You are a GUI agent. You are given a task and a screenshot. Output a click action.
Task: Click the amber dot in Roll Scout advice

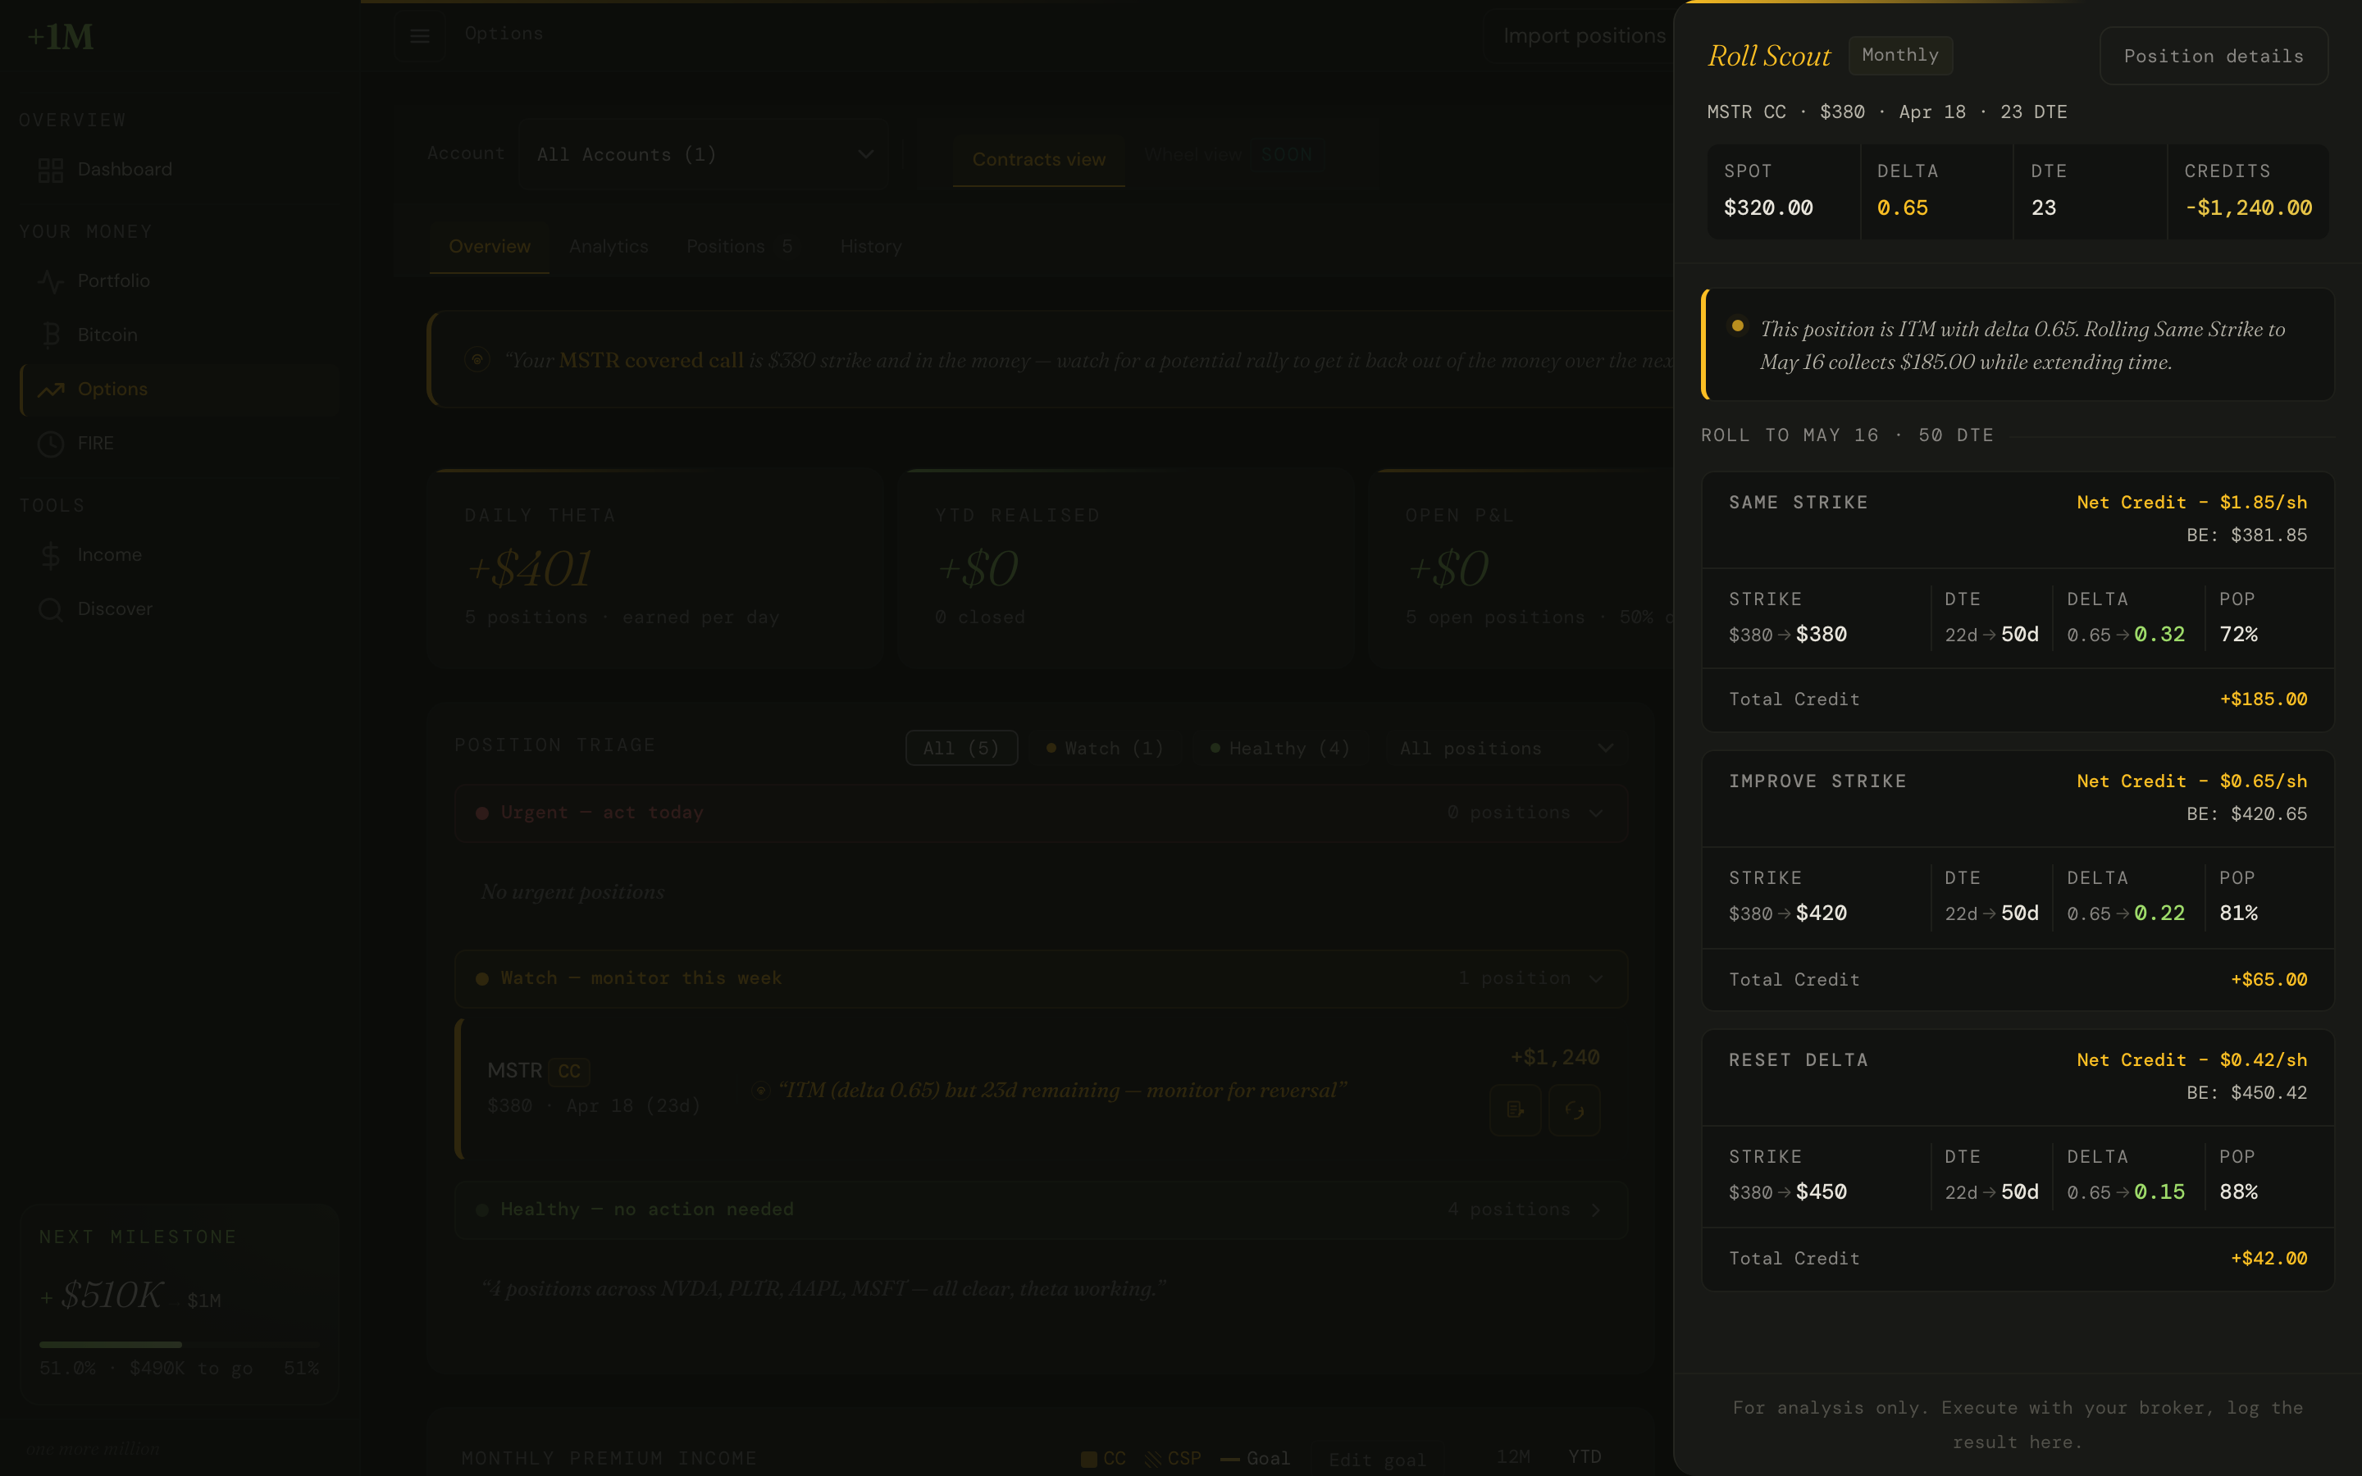coord(1737,326)
